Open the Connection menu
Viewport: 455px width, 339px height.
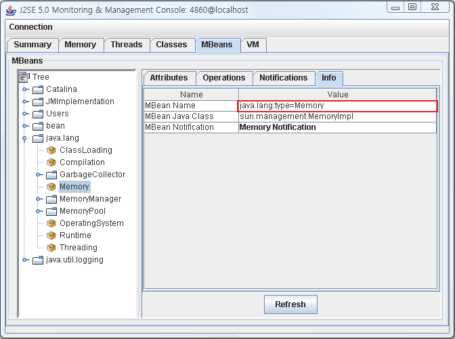coord(30,27)
